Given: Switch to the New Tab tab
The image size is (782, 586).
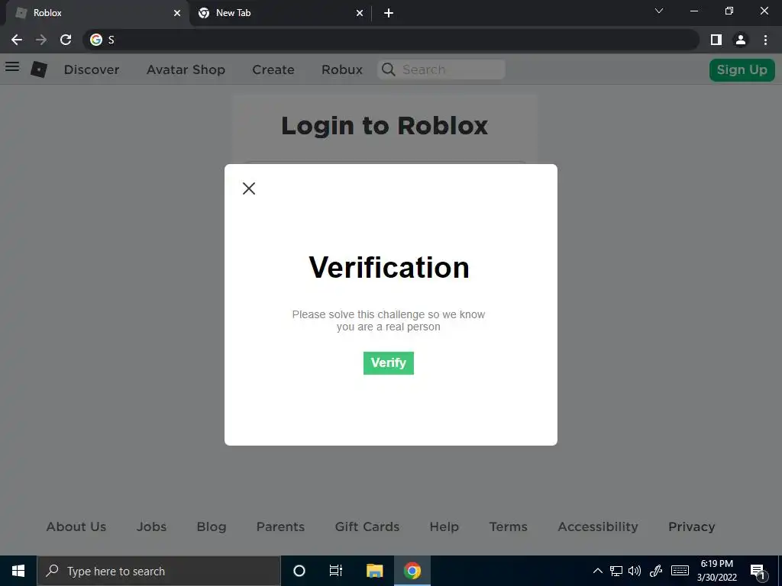Looking at the screenshot, I should click(280, 13).
